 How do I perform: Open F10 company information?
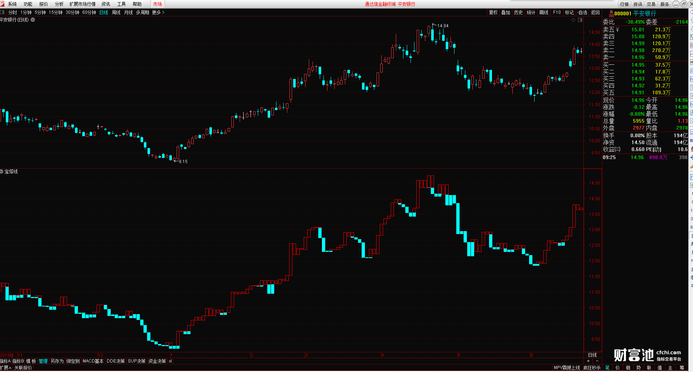557,12
